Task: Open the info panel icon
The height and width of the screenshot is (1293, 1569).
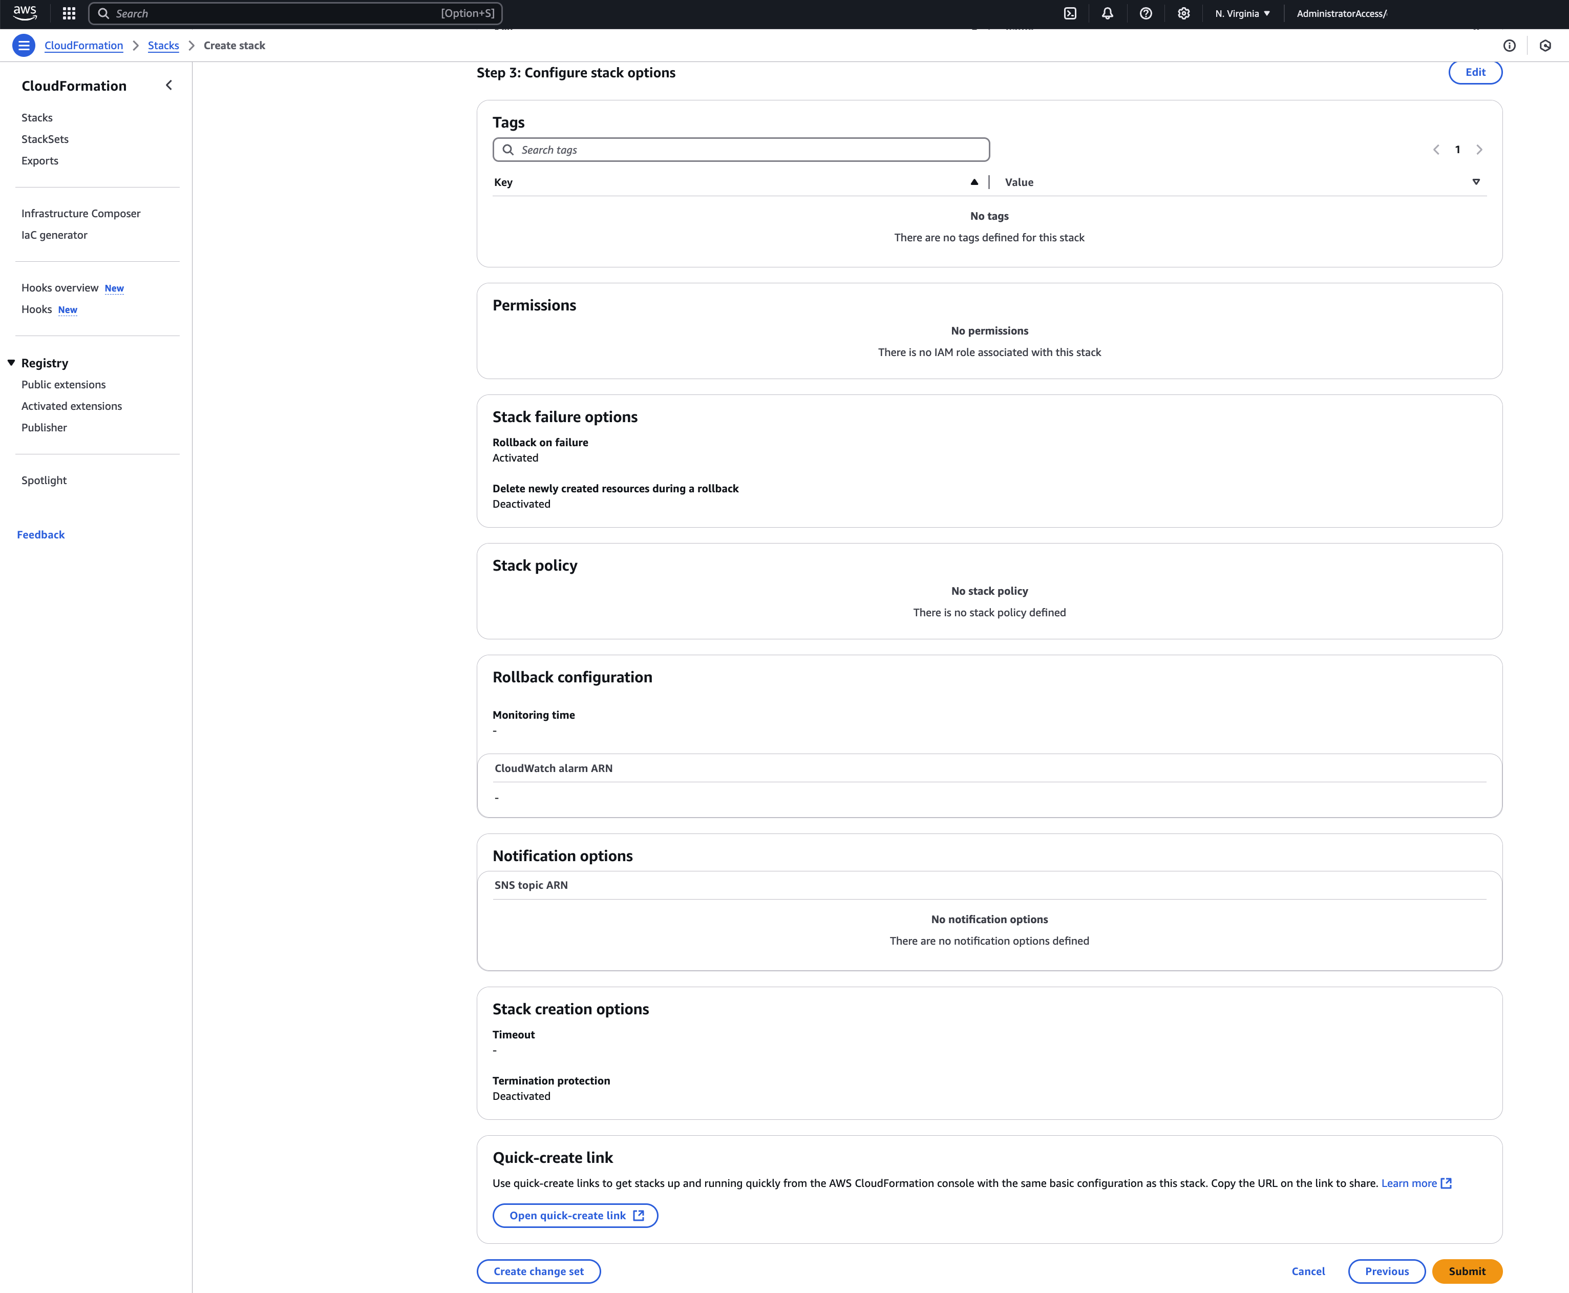Action: (1510, 46)
